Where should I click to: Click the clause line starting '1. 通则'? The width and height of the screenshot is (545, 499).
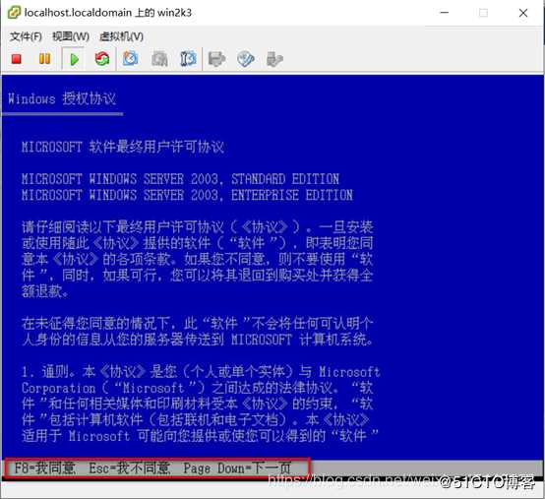point(201,372)
